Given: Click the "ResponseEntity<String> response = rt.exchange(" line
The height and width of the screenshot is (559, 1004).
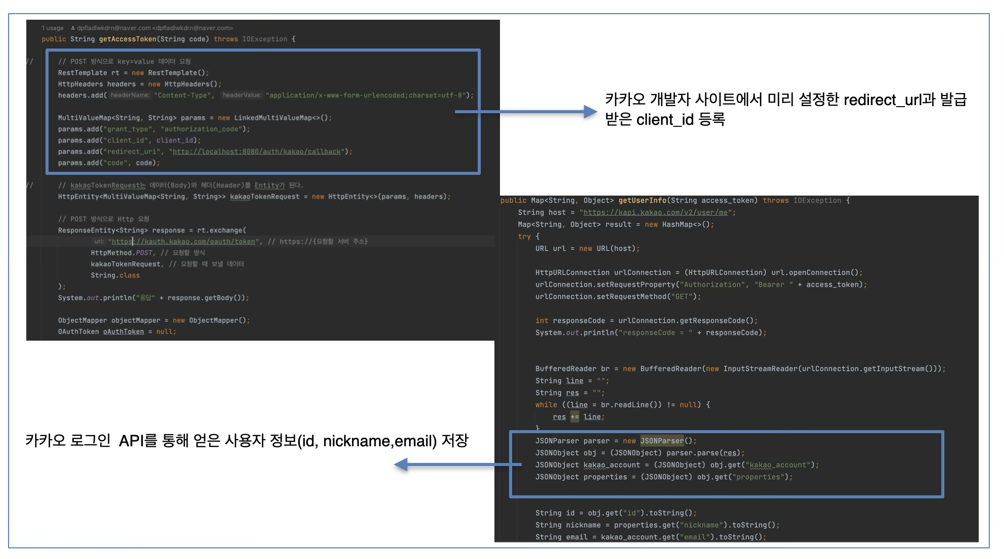Looking at the screenshot, I should point(152,230).
